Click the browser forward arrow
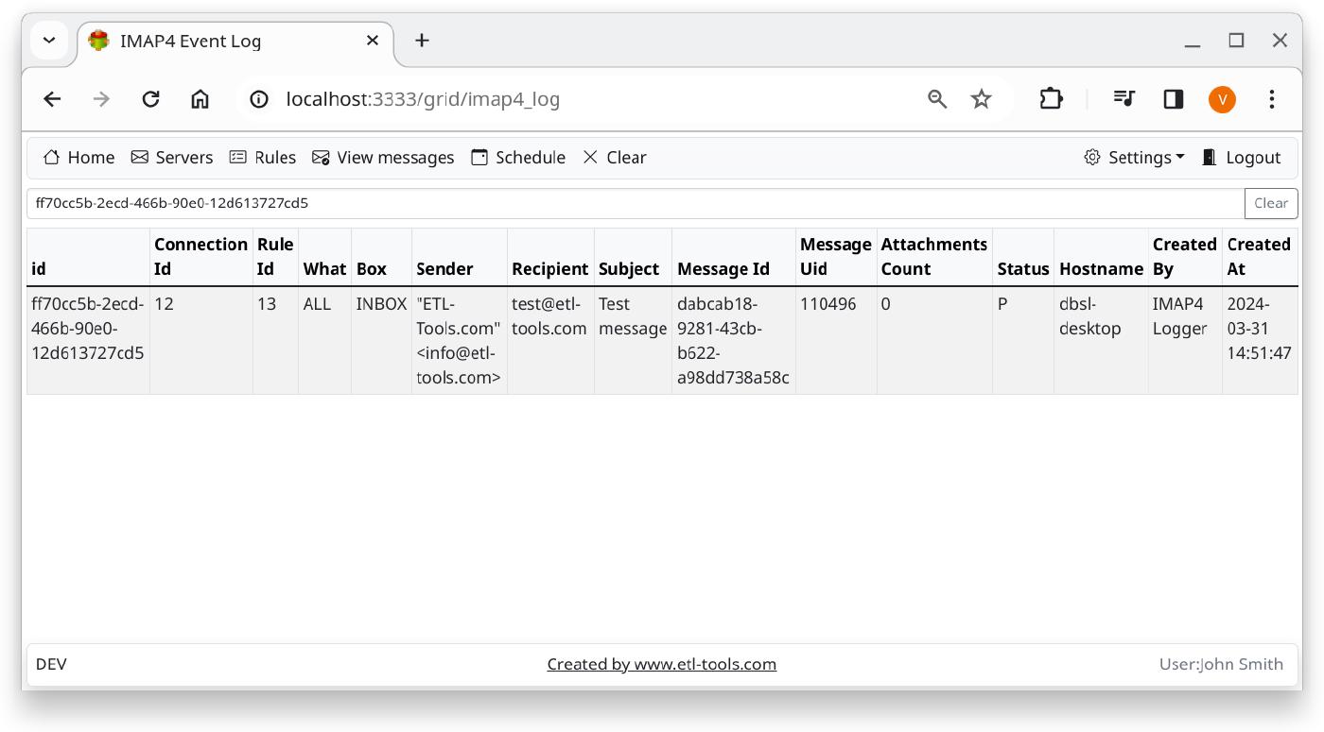Viewport: 1324px width, 732px height. pyautogui.click(x=101, y=99)
